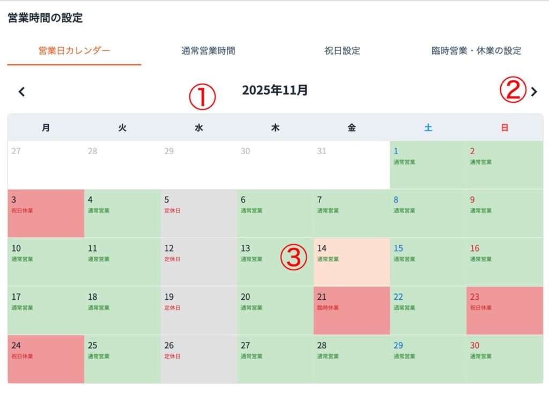This screenshot has width=549, height=409.
Task: Select November 10 通常営業 cell
Action: [x=46, y=262]
